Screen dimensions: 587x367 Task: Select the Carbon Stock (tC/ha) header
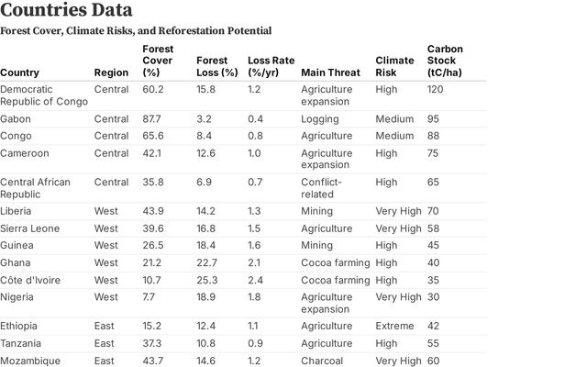pyautogui.click(x=445, y=61)
